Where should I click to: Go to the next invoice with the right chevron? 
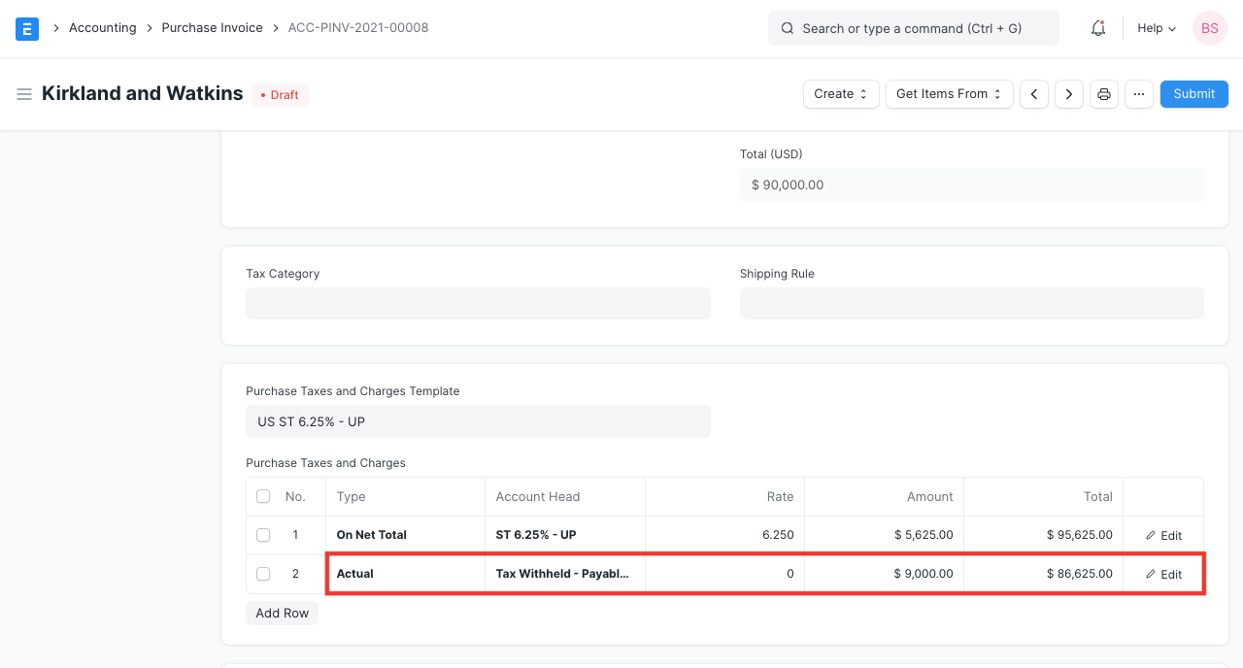coord(1068,93)
